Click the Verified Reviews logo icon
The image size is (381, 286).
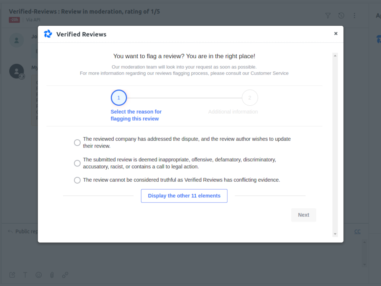tap(48, 34)
